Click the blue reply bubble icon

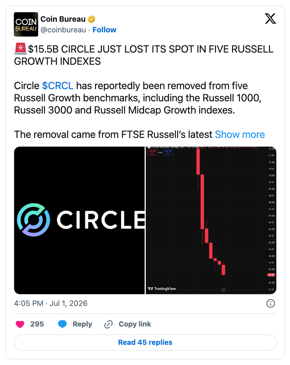click(62, 324)
